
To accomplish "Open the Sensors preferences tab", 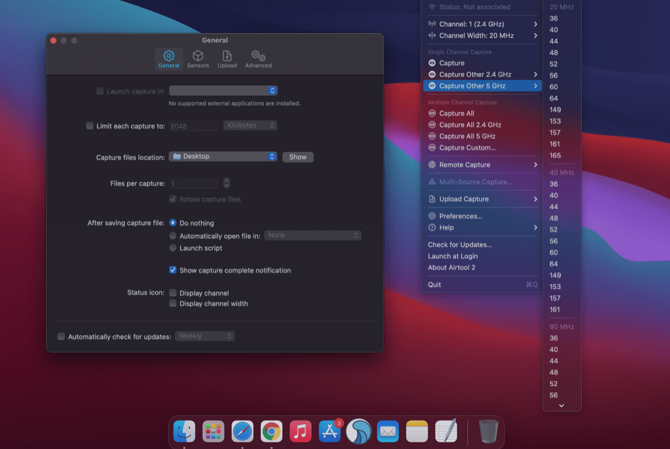I will 198,58.
